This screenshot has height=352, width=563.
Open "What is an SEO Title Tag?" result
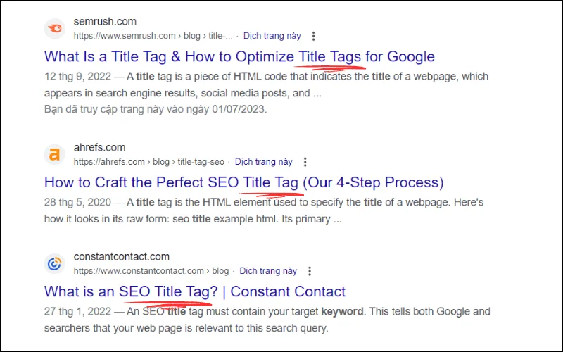[x=195, y=291]
